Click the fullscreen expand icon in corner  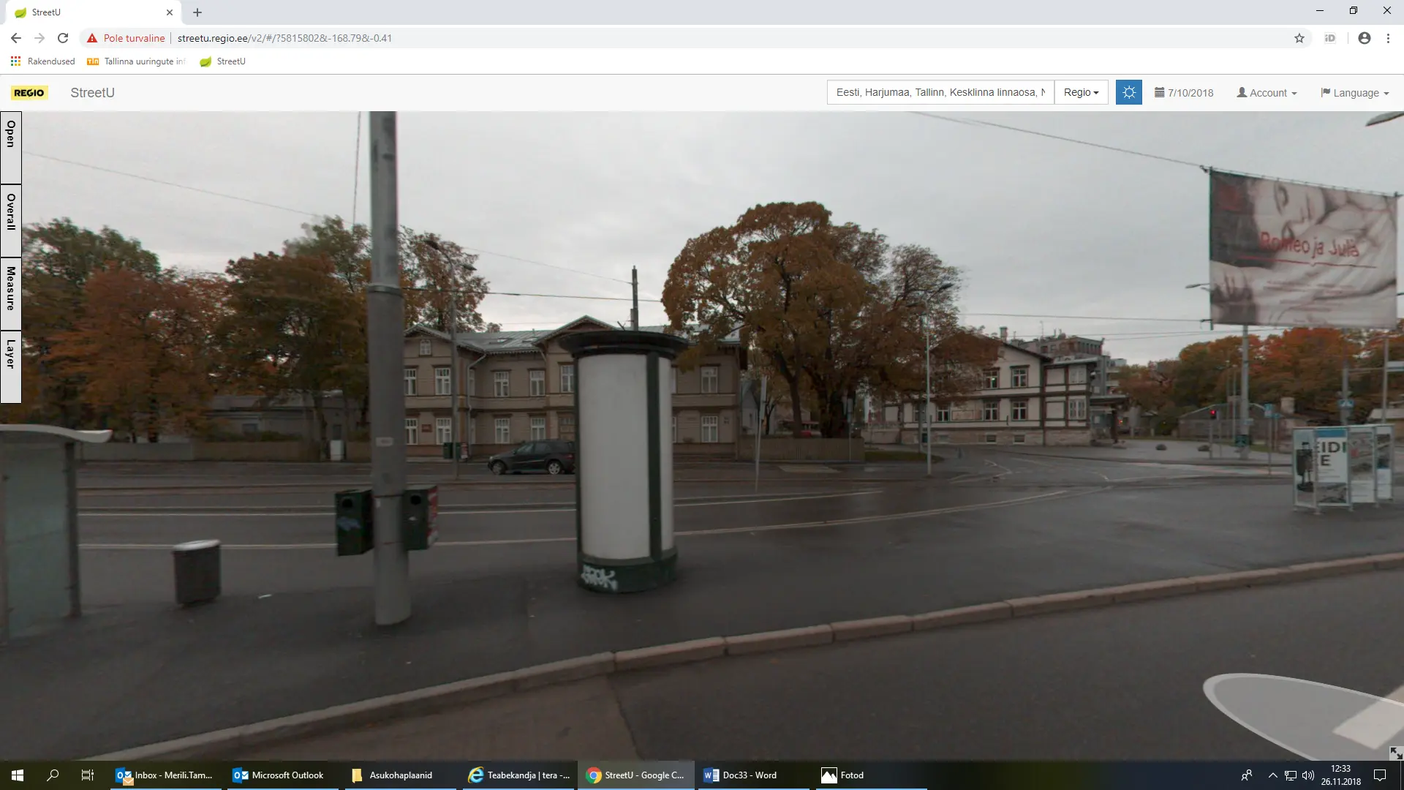[1395, 753]
